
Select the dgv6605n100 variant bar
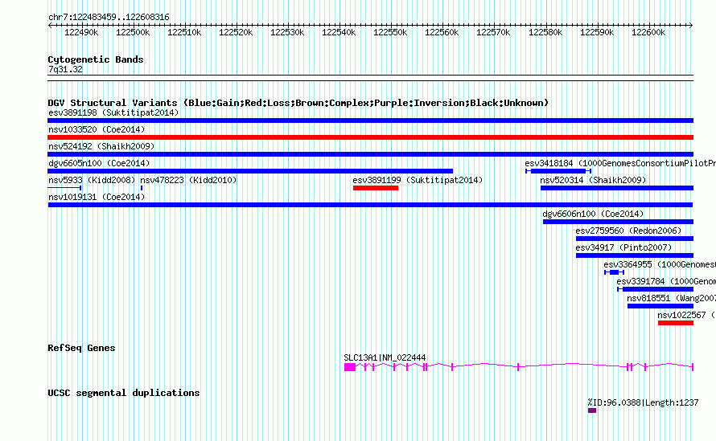click(x=250, y=171)
